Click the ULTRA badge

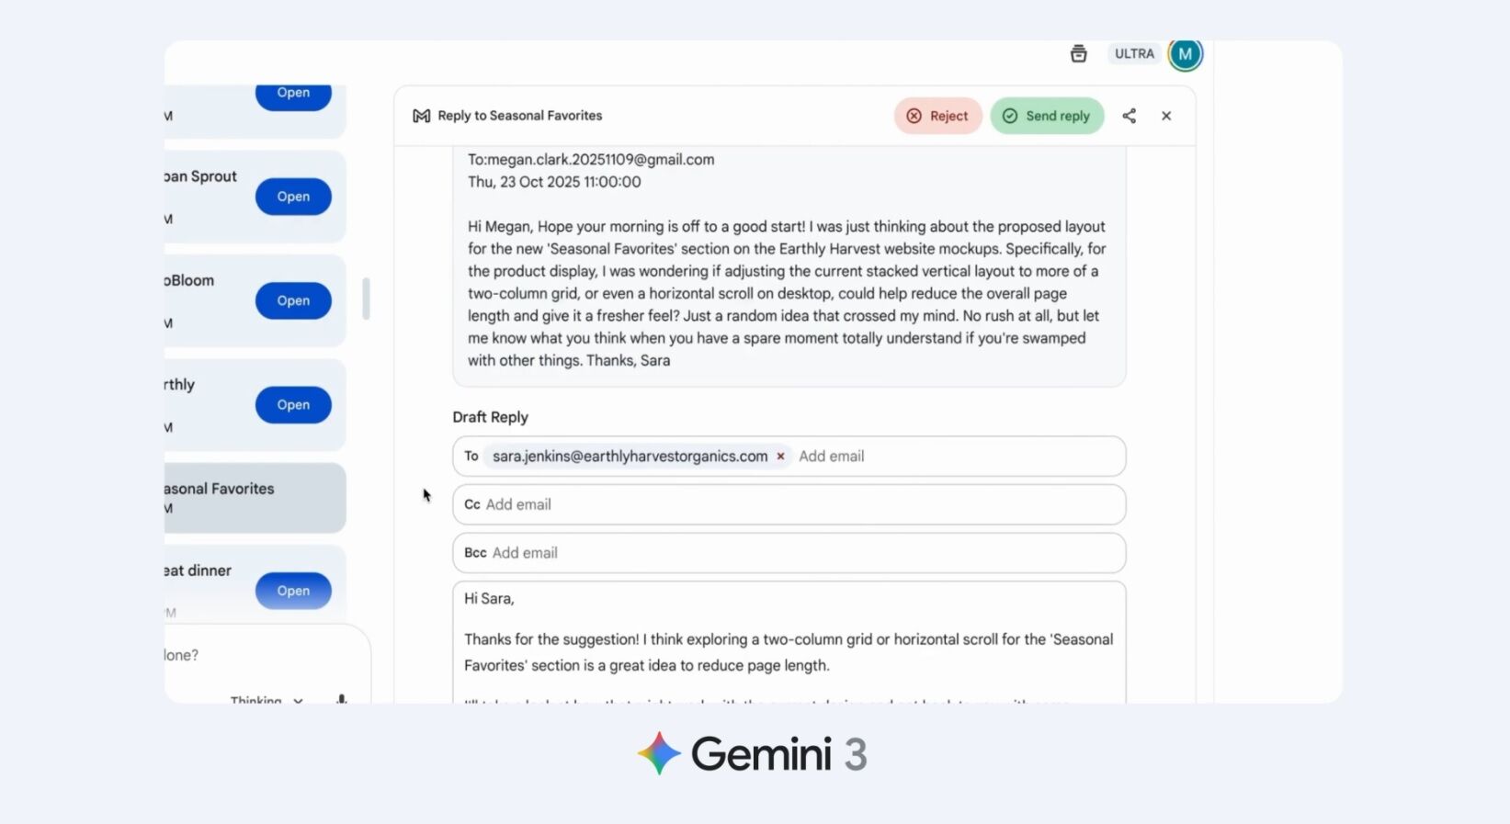pos(1133,53)
